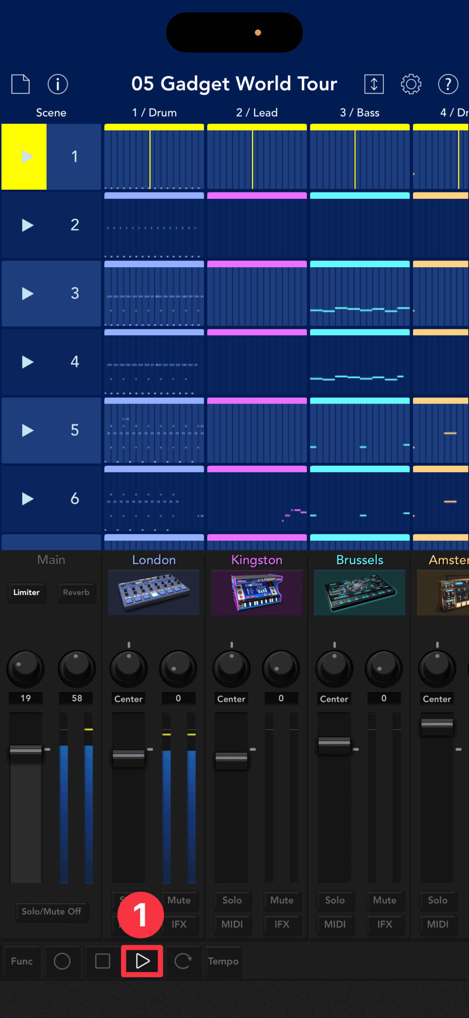The height and width of the screenshot is (1018, 469).
Task: Mute the Kingston track
Action: (282, 900)
